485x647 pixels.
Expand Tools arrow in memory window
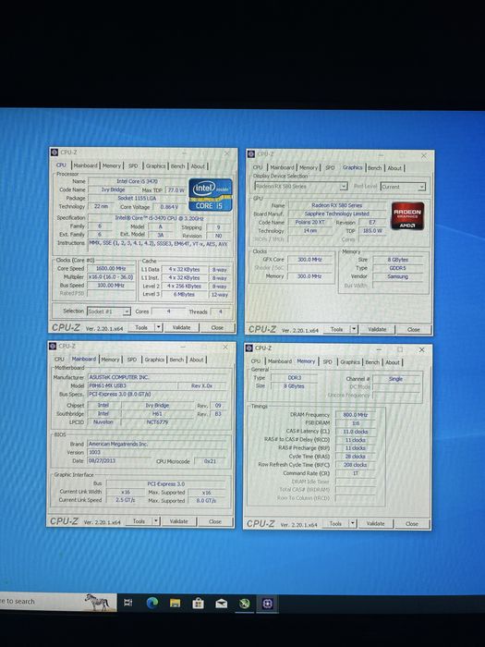point(353,524)
